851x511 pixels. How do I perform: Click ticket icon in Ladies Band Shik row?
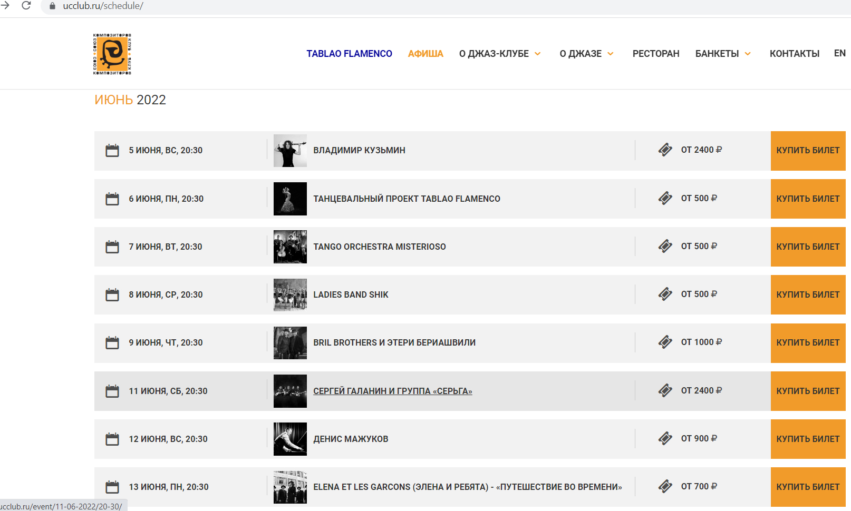click(x=665, y=294)
